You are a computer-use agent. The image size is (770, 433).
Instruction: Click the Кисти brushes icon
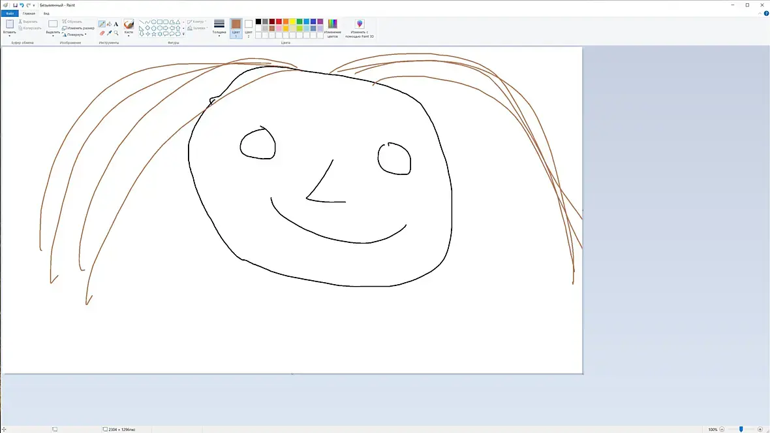[129, 24]
